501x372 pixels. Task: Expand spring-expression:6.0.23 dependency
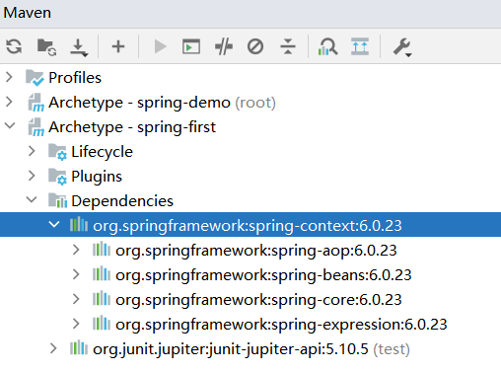point(76,324)
